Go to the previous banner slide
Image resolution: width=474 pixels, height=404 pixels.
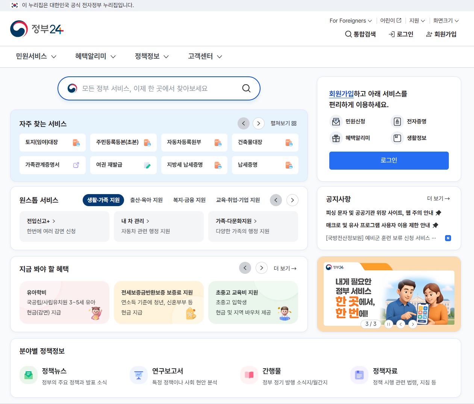tap(401, 324)
